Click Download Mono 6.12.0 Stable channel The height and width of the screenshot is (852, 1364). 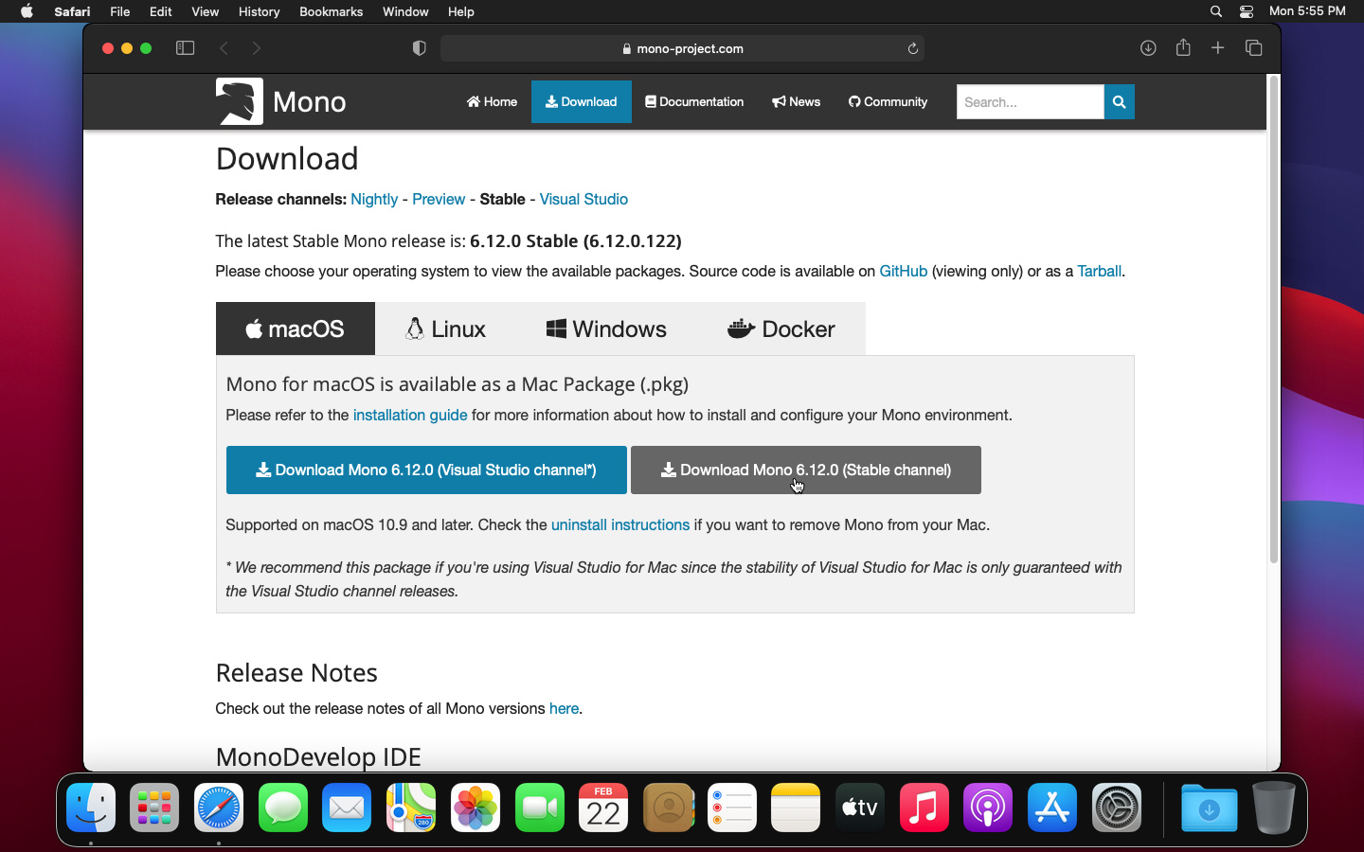(x=805, y=470)
